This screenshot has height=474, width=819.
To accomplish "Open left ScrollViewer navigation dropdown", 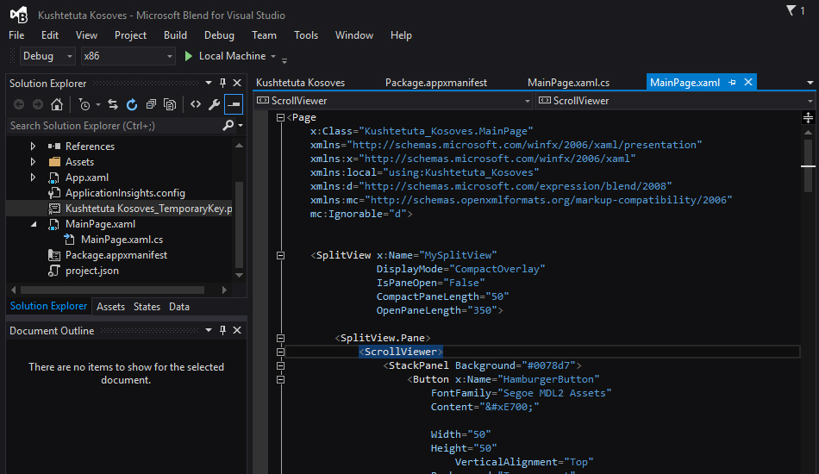I will coord(527,101).
